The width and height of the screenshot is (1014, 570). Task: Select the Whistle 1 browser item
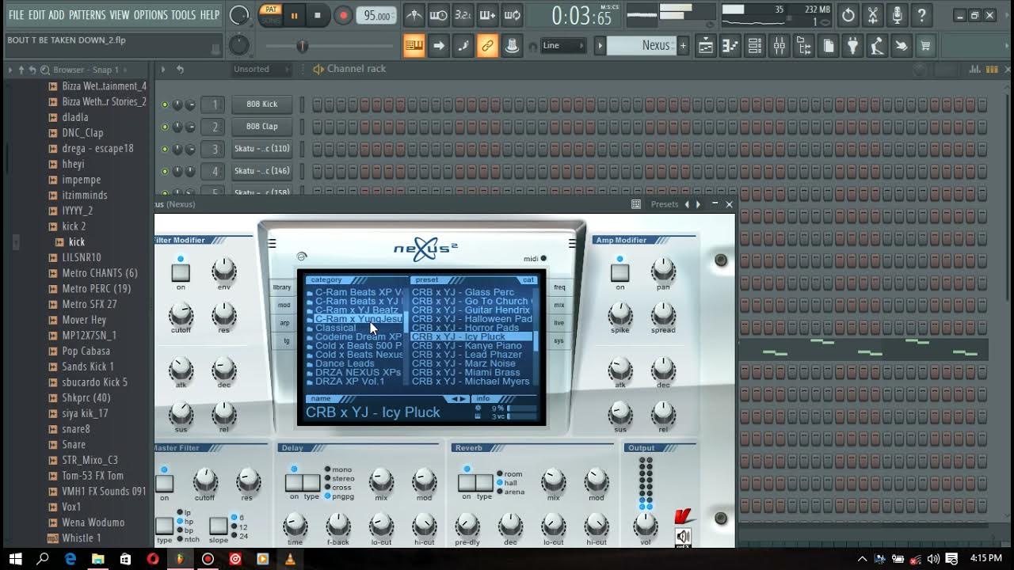pos(82,538)
